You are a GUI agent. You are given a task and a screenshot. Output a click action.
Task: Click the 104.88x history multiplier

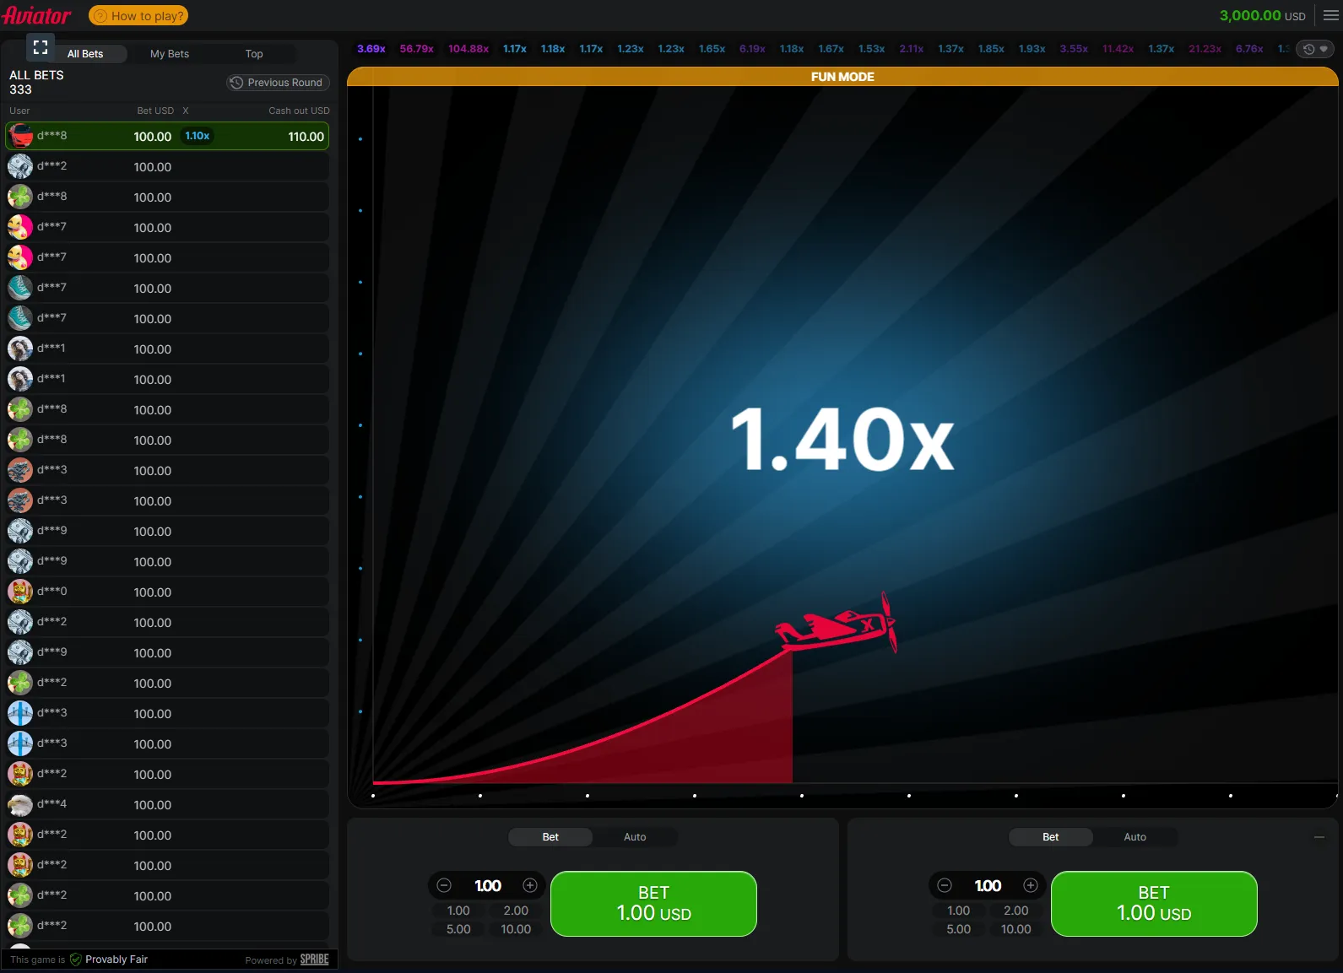click(468, 49)
